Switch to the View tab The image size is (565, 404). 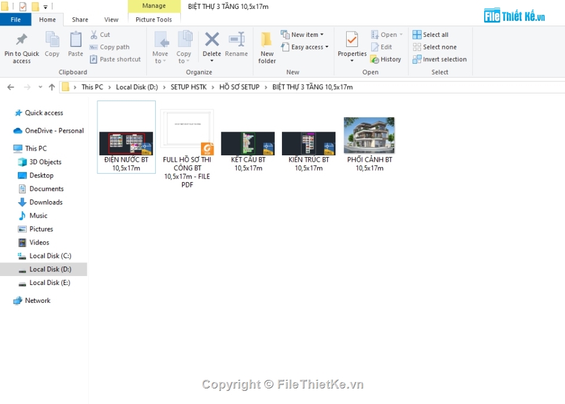[x=111, y=19]
